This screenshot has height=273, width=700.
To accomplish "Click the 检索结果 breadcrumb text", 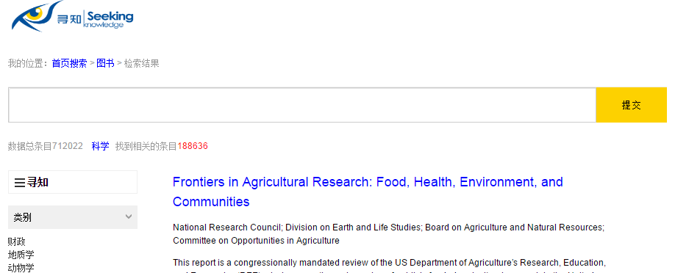I will (141, 63).
